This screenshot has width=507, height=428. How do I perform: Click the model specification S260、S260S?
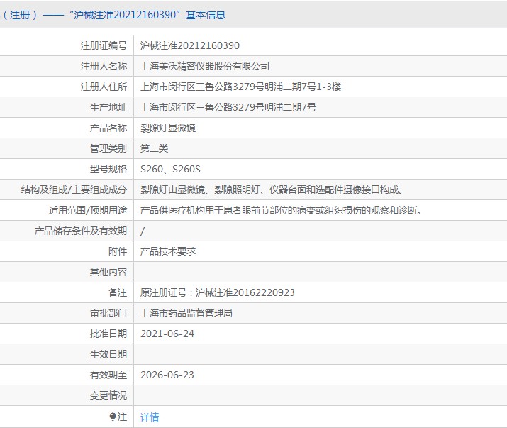pos(171,169)
